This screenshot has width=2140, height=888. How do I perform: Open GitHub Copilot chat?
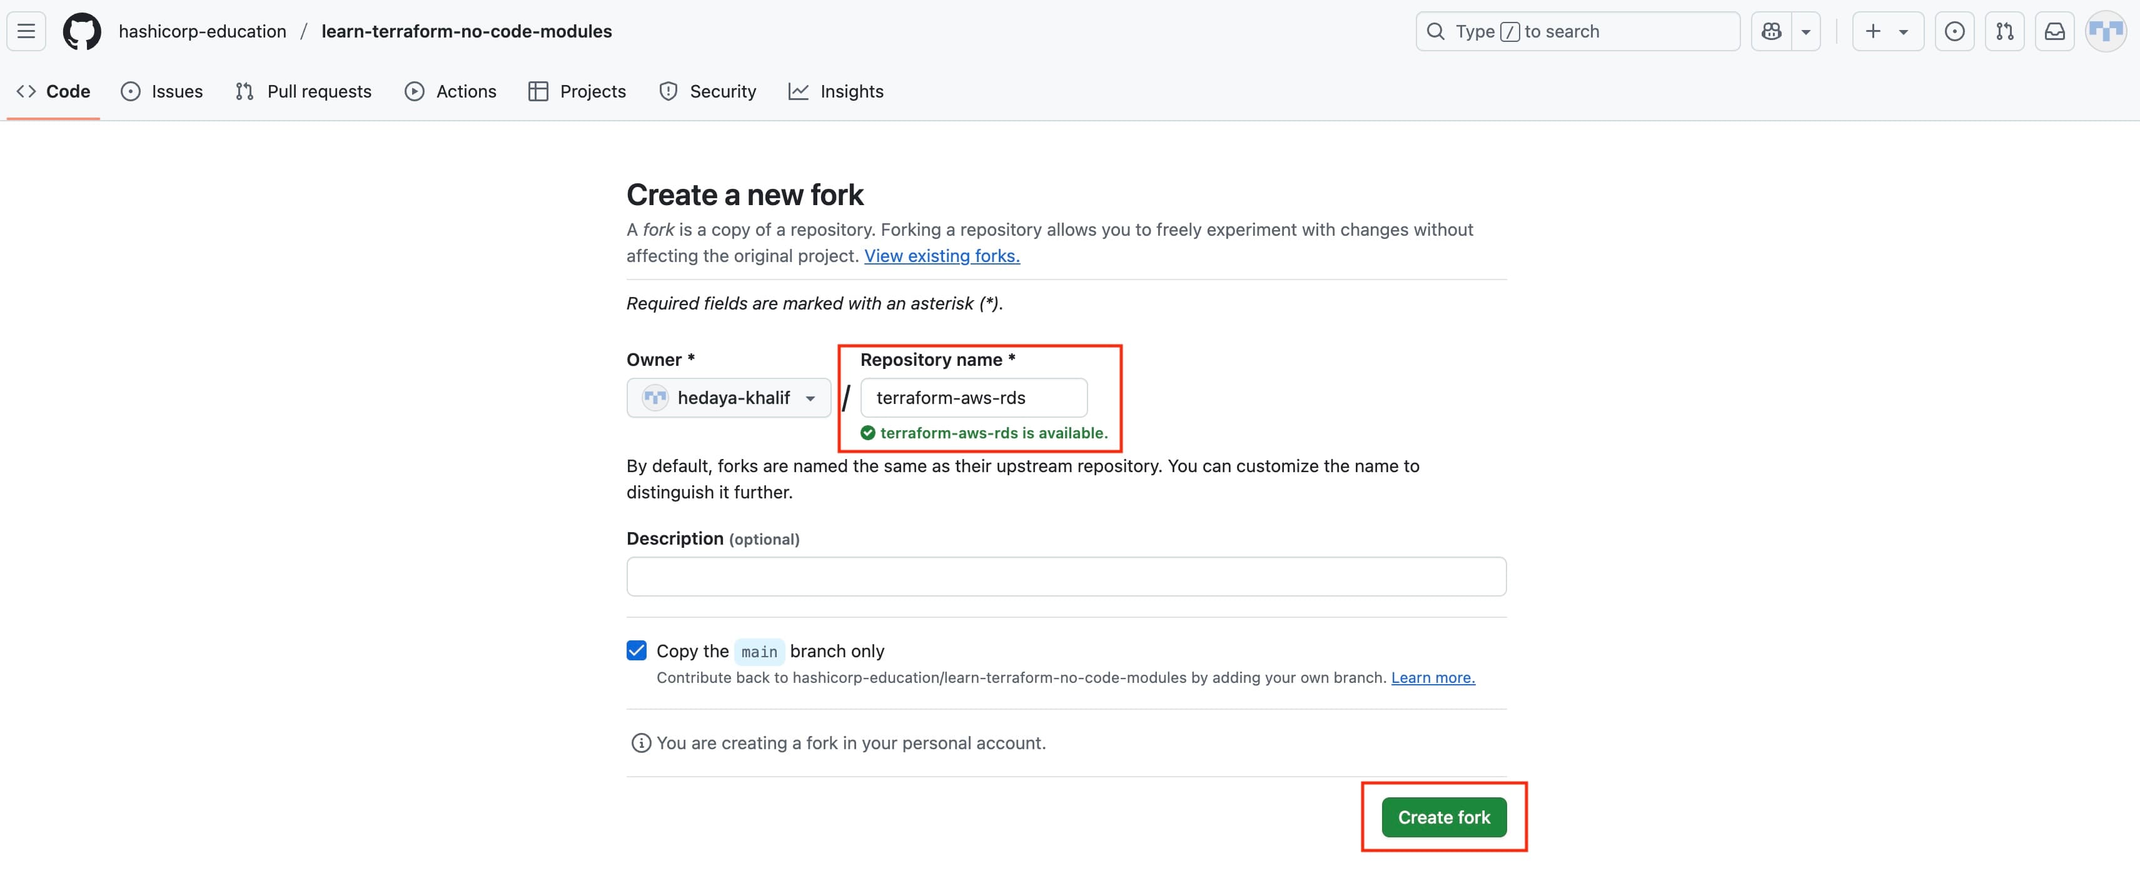(x=1771, y=31)
